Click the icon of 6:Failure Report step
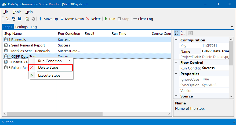 click(x=6, y=68)
